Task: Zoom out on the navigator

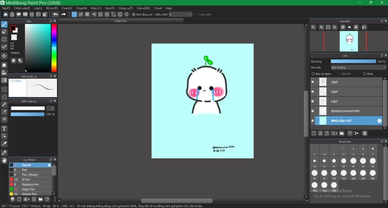Action: [x=334, y=27]
